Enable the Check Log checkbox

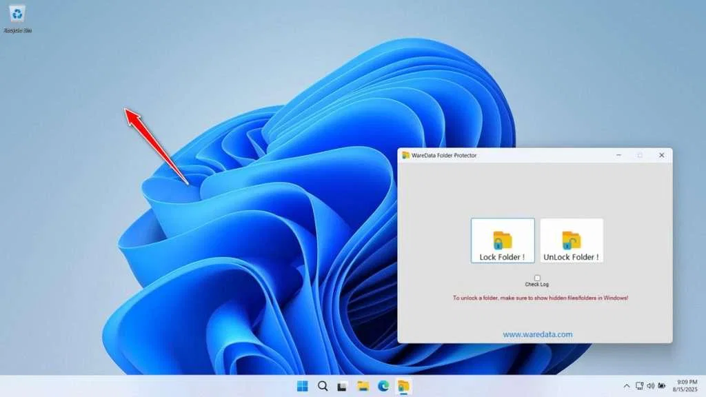pos(536,278)
